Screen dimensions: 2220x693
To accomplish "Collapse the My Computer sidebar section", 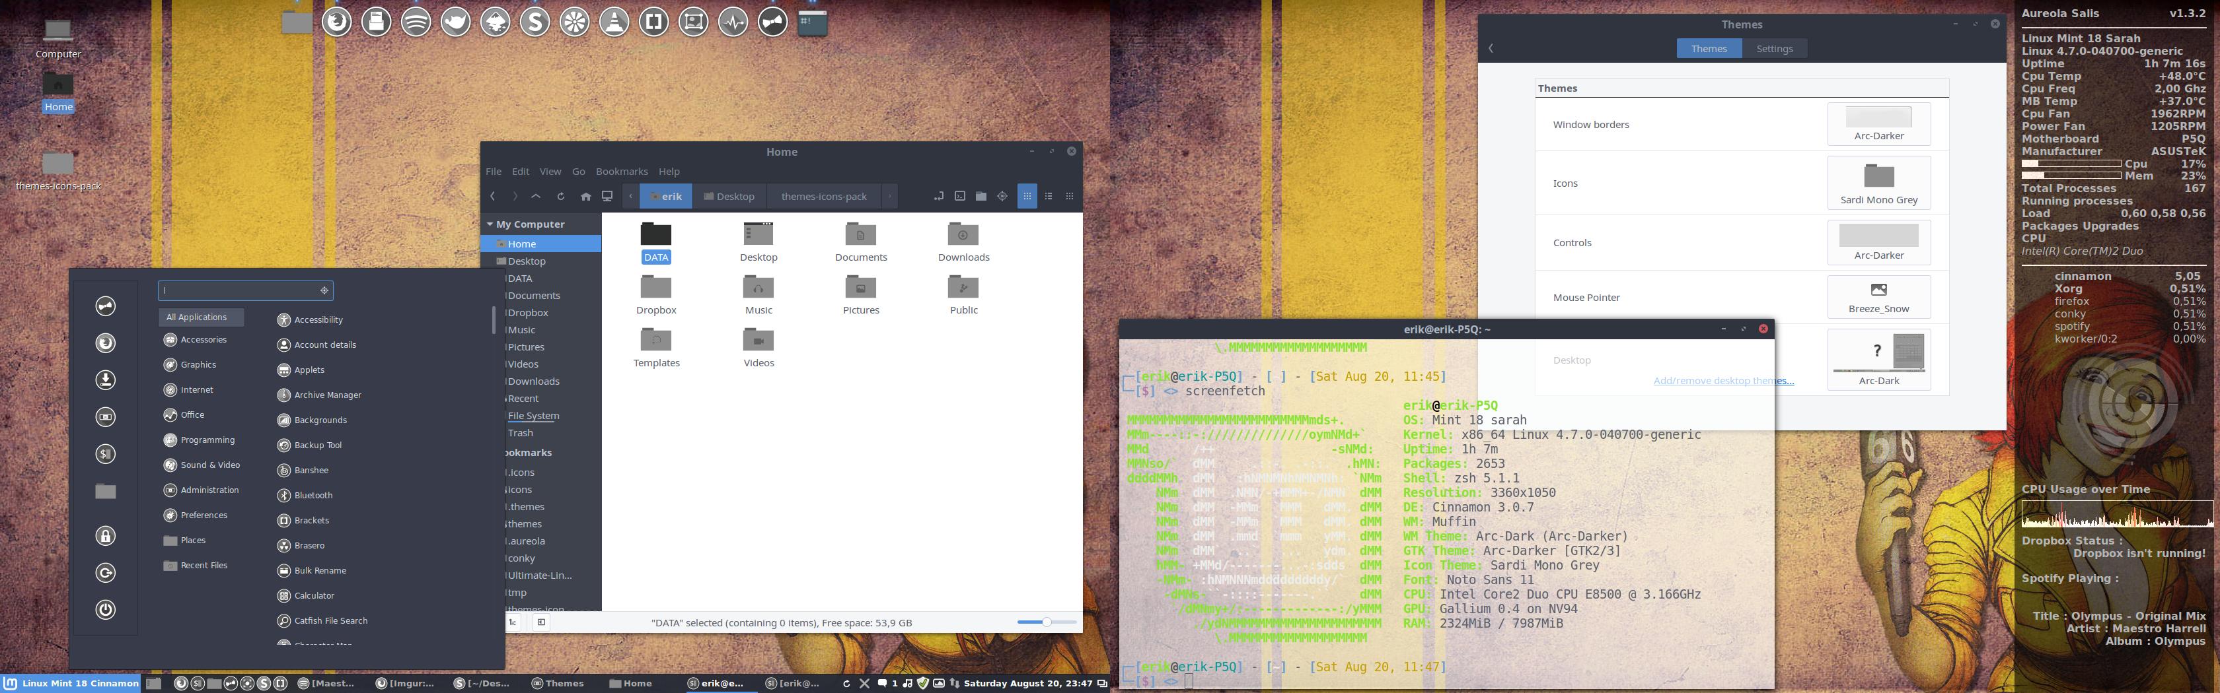I will [x=490, y=224].
